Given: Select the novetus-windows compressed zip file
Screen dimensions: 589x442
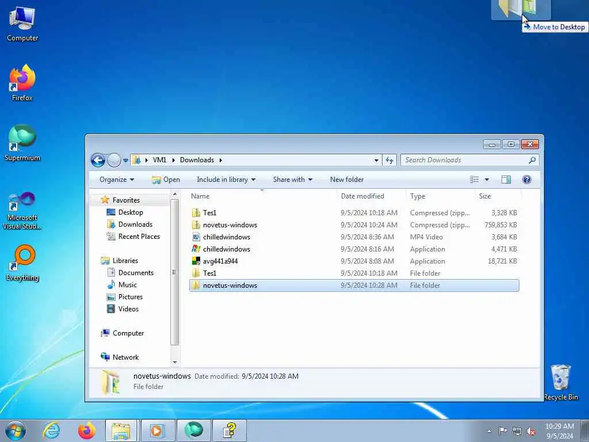Looking at the screenshot, I should [x=354, y=225].
